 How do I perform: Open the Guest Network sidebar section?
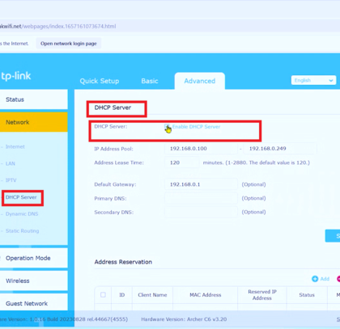(x=34, y=303)
